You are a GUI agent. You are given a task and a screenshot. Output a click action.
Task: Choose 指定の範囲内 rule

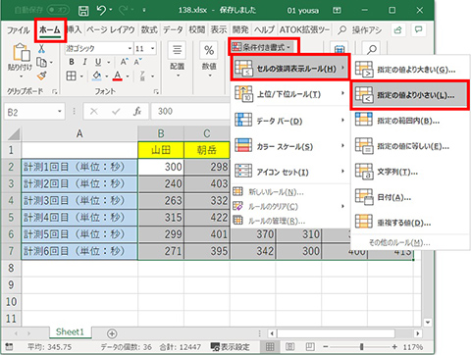point(410,121)
